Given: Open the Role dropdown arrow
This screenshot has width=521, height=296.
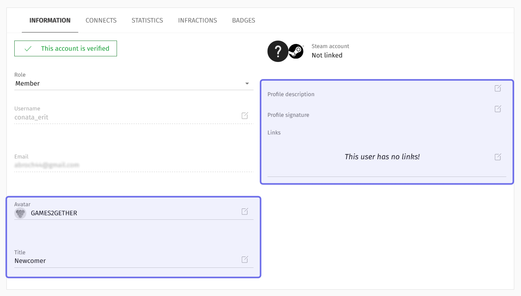Looking at the screenshot, I should point(247,83).
